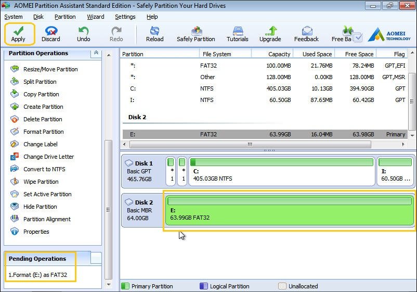Select Change Label

click(34, 144)
